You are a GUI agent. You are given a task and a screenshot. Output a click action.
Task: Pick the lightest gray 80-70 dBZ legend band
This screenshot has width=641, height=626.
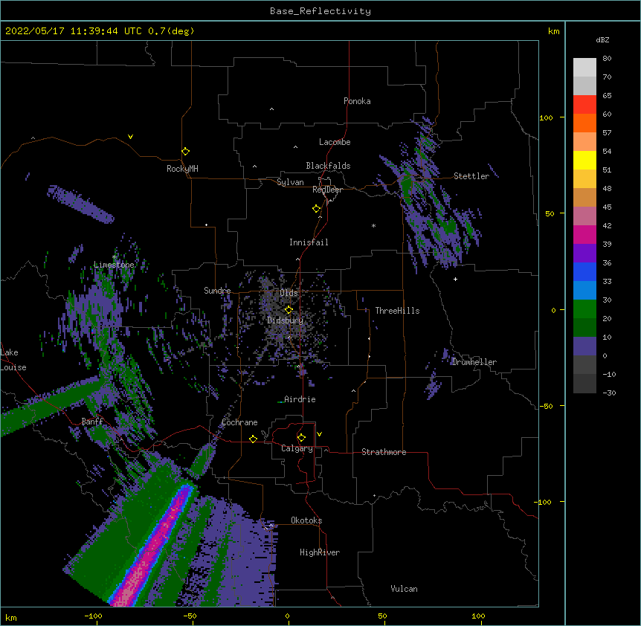coord(584,68)
